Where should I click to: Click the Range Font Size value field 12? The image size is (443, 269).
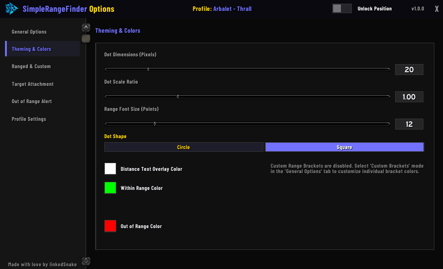(x=409, y=124)
